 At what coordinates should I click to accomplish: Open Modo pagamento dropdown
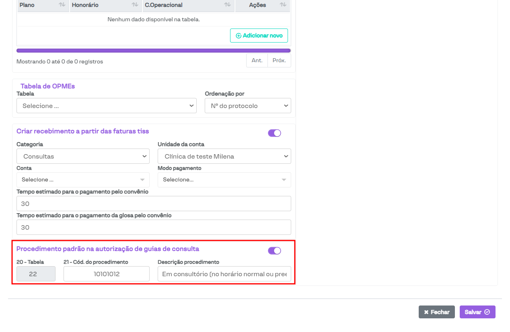(x=224, y=180)
